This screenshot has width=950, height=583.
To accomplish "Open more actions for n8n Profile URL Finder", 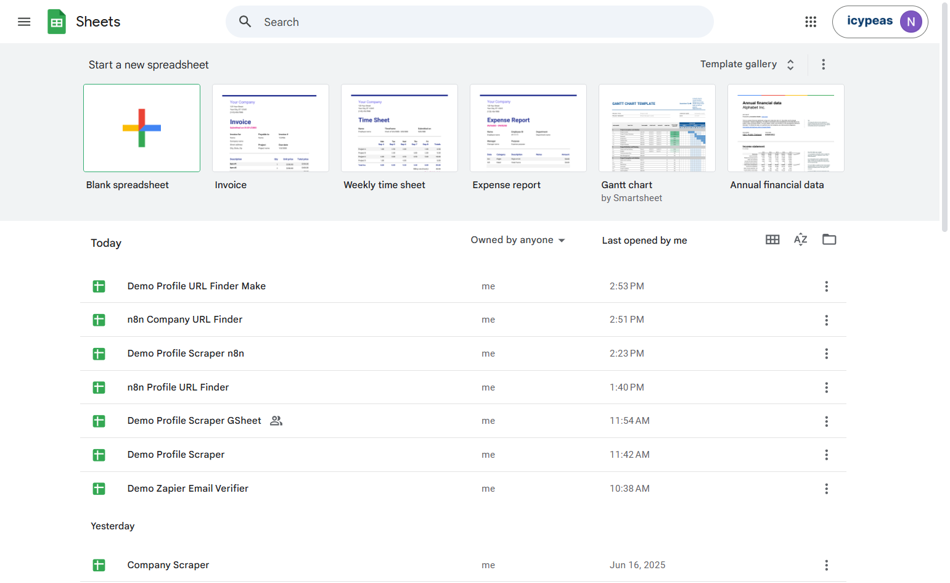I will point(826,387).
